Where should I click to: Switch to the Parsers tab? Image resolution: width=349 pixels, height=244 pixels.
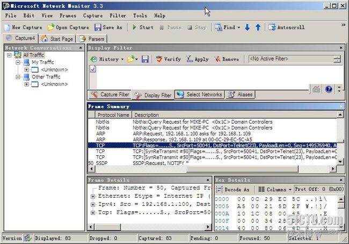pyautogui.click(x=92, y=39)
